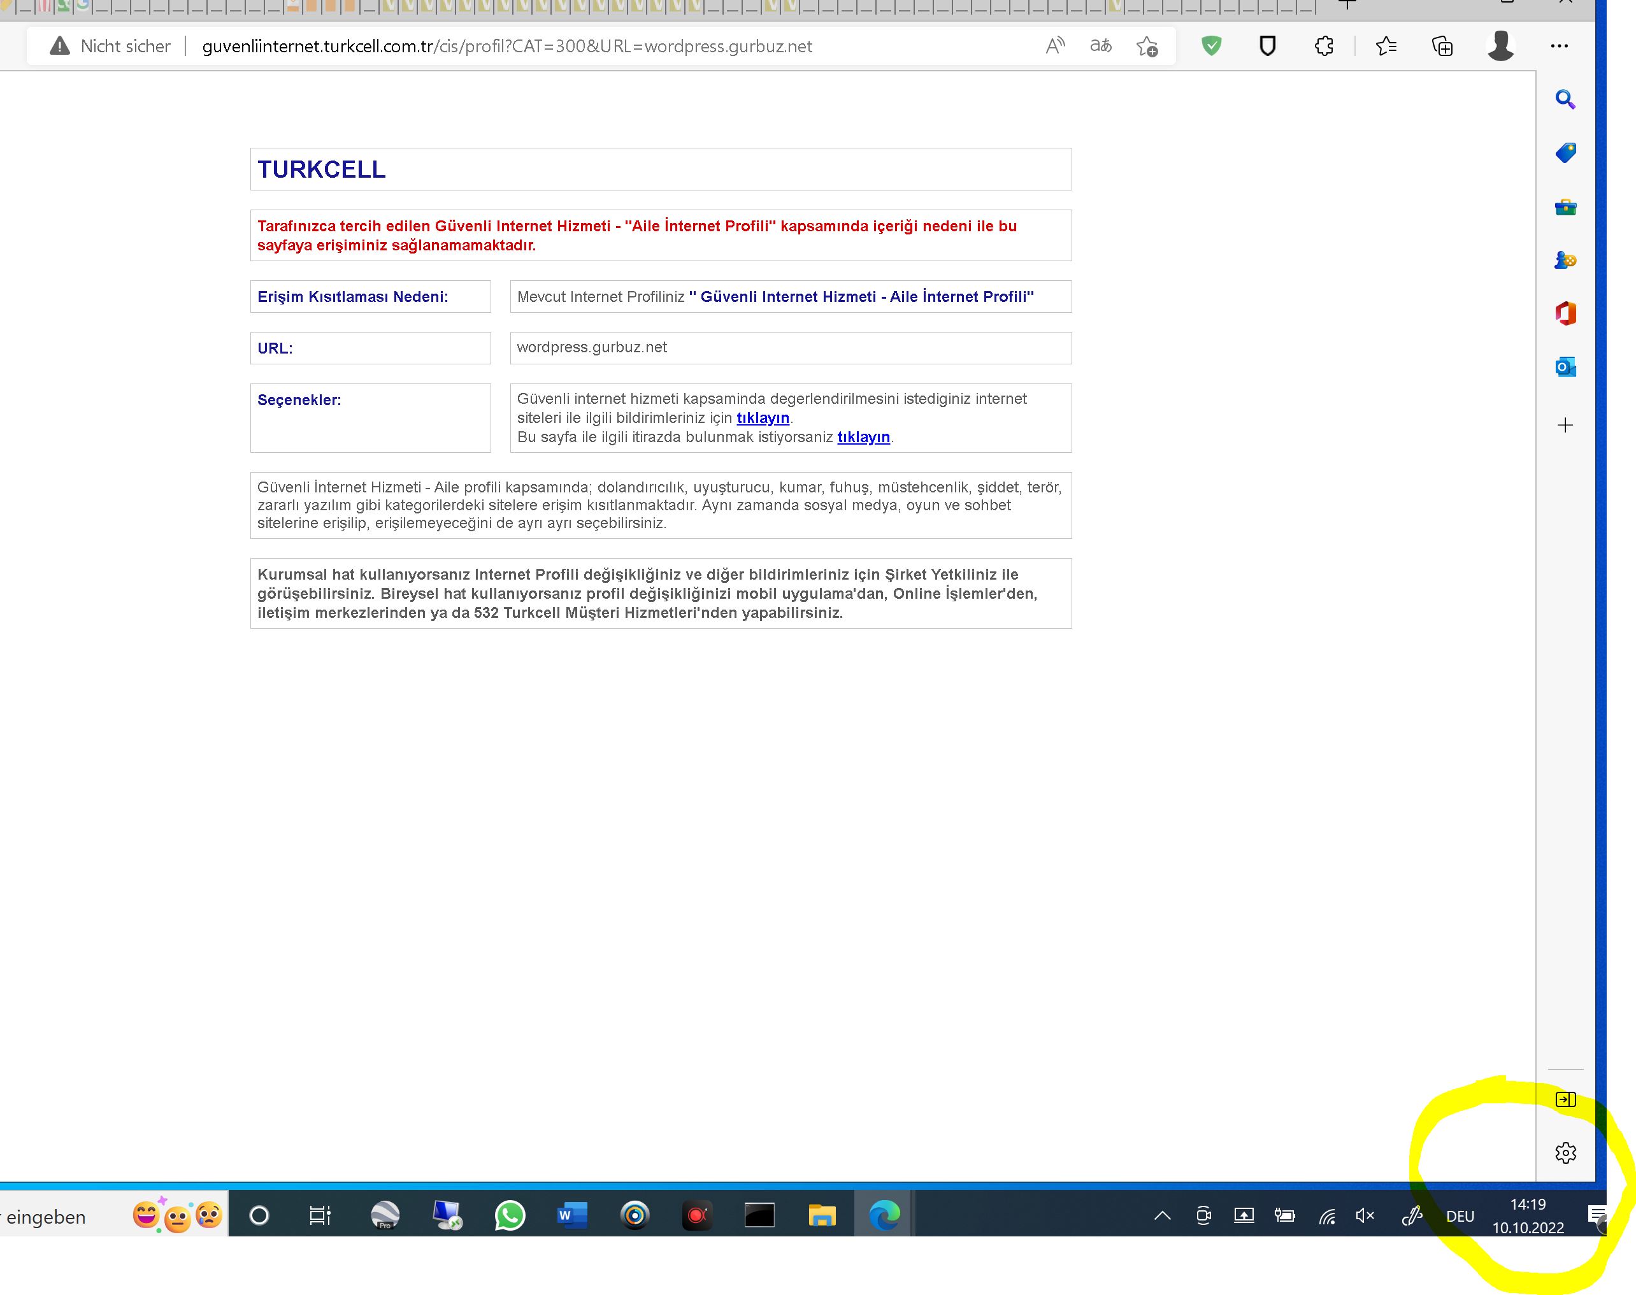Click tıklayın link for itirazda bulunmak
The height and width of the screenshot is (1295, 1636).
point(863,437)
